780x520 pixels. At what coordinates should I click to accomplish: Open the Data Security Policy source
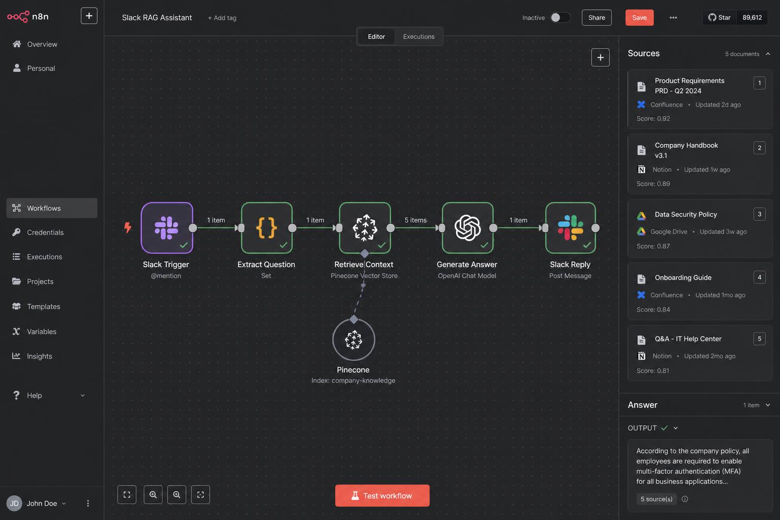pos(700,229)
